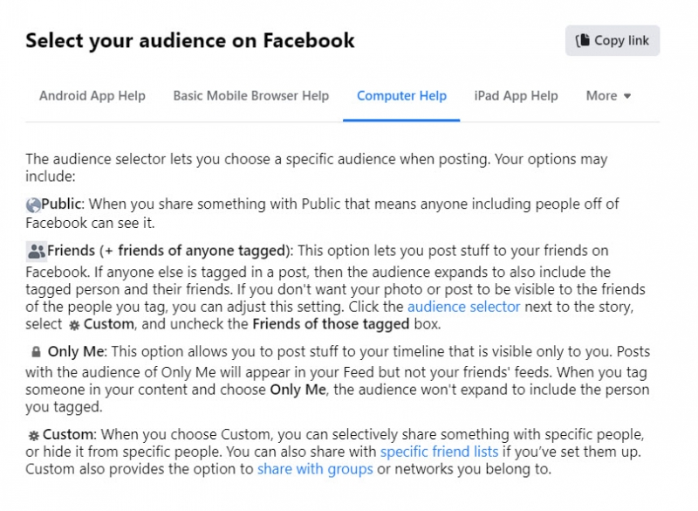Viewport: 698px width, 511px height.
Task: Switch to the Android App Help tab
Action: click(92, 96)
